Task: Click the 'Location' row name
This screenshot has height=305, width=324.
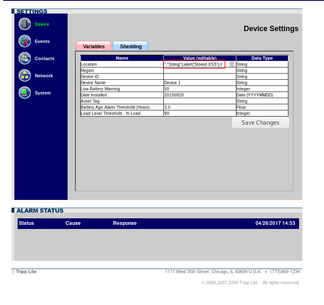Action: pos(89,64)
